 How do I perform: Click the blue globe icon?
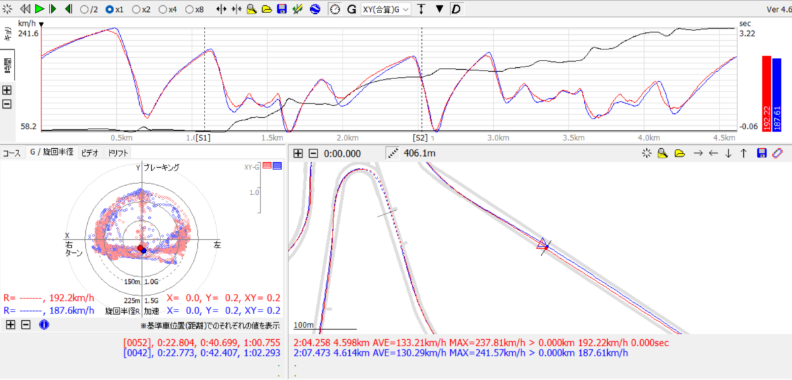tap(315, 9)
